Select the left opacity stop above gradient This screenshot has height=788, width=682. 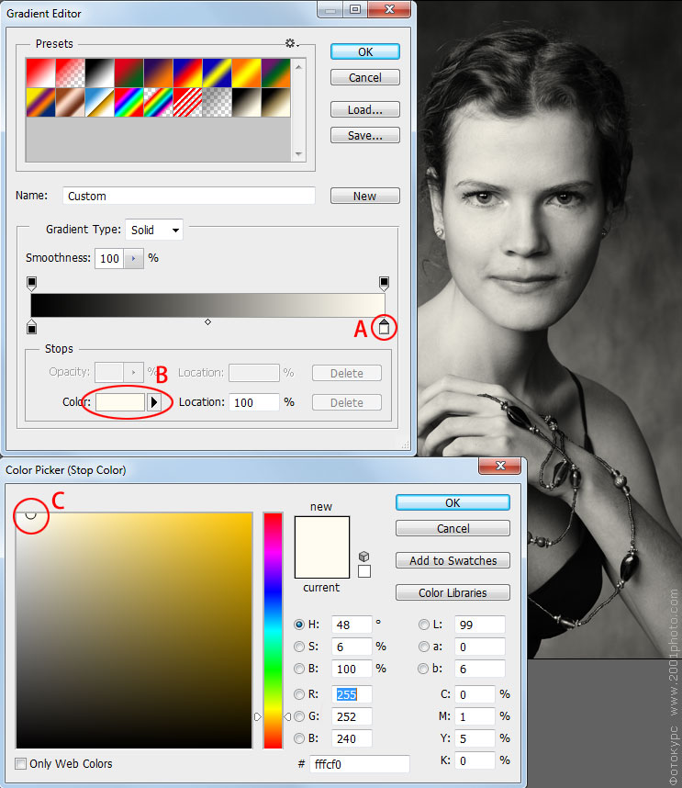[x=31, y=284]
